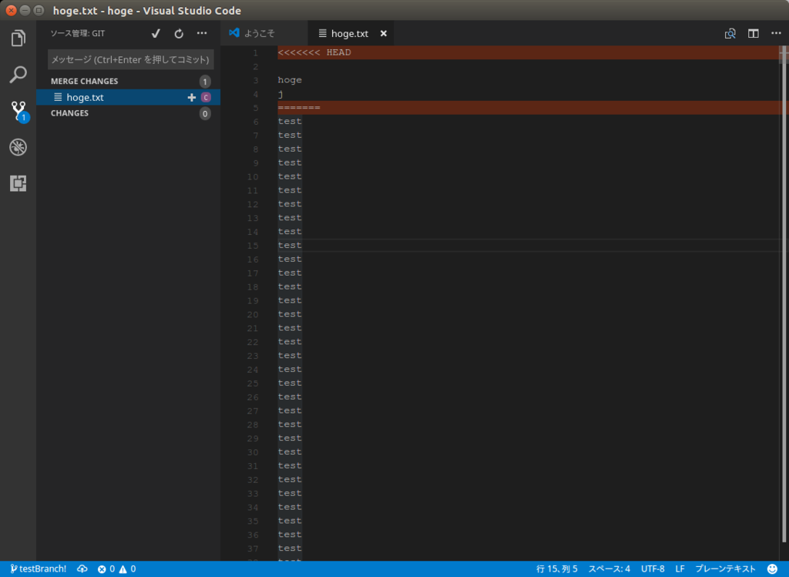Image resolution: width=789 pixels, height=577 pixels.
Task: Open the Explorer view in activity bar
Action: [x=18, y=39]
